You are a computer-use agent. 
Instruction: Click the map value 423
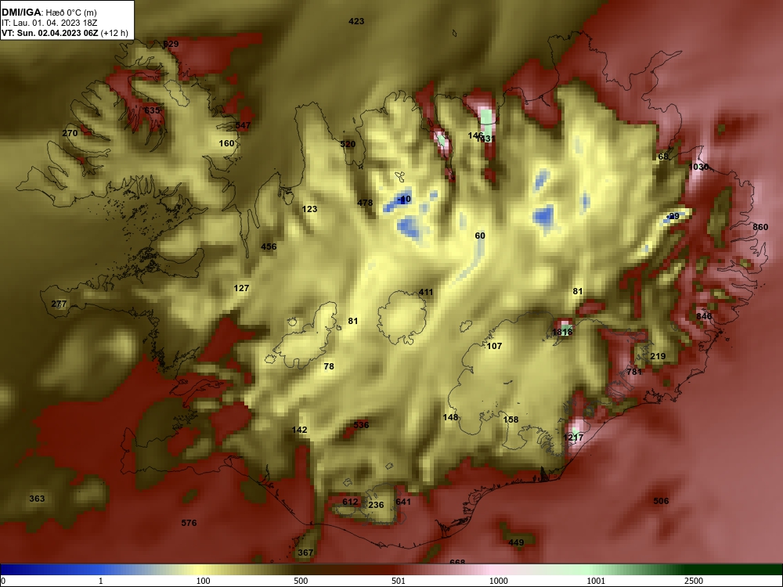(356, 21)
